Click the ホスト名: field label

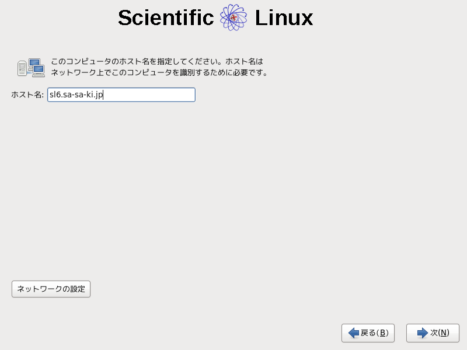coord(27,94)
